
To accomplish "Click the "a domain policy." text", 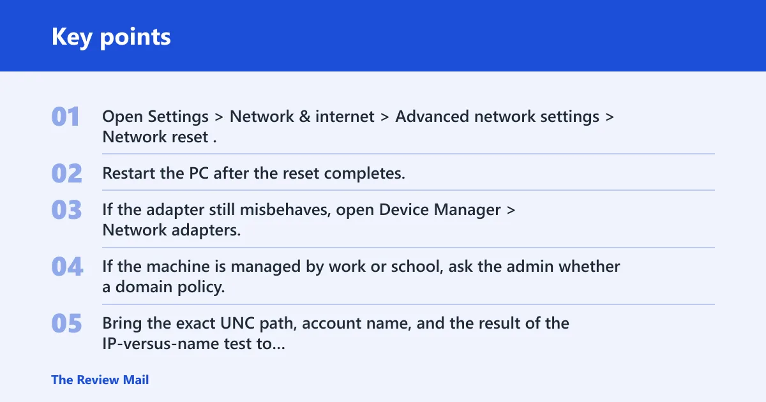I will (163, 287).
